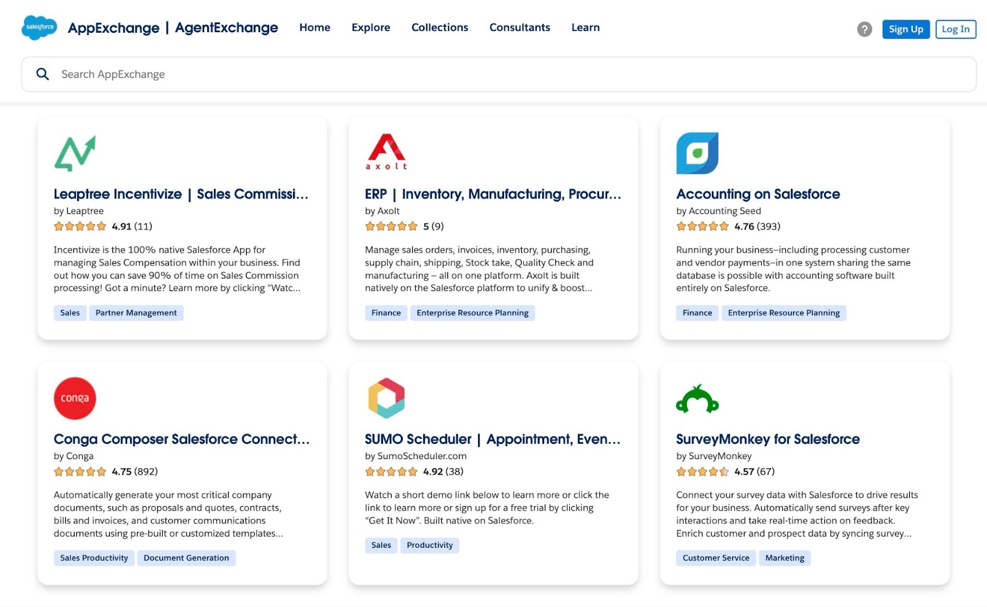Image resolution: width=987 pixels, height=607 pixels.
Task: Click the 'by SumoScheduler.com' publisher text
Action: 416,456
